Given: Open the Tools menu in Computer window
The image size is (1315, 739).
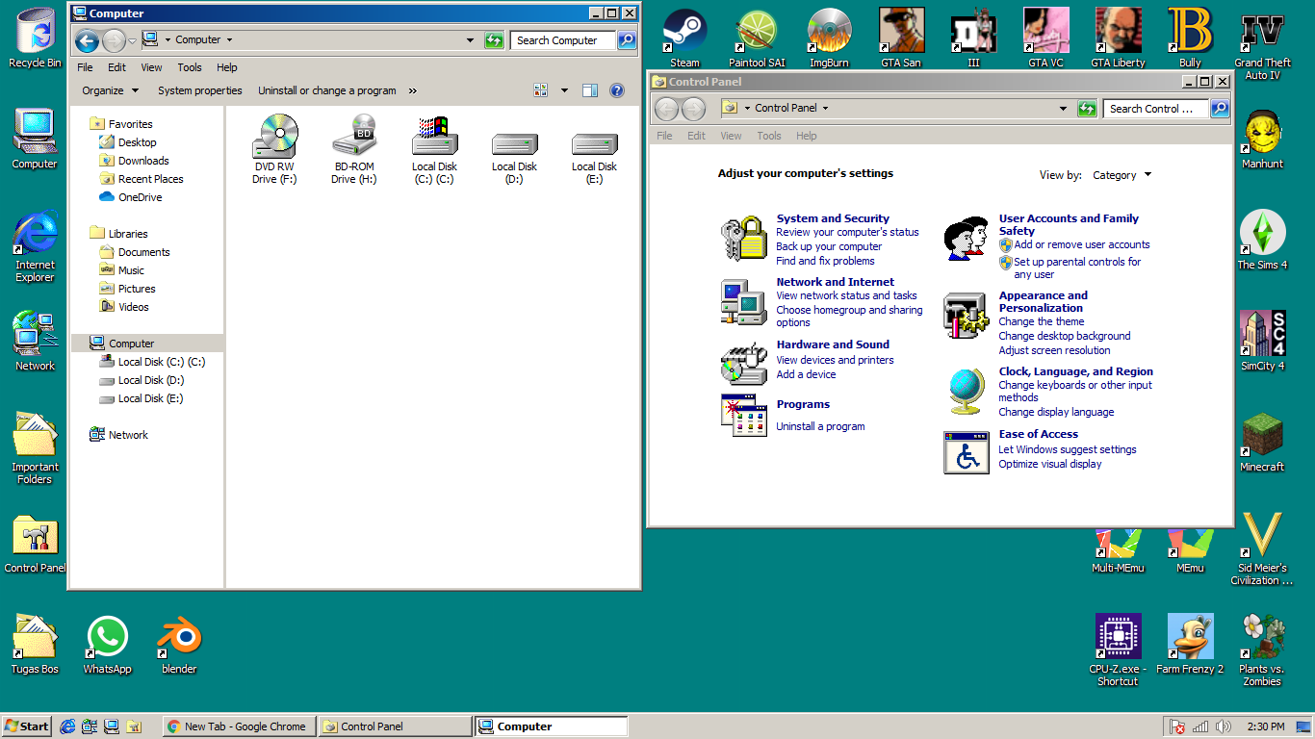Looking at the screenshot, I should tap(190, 67).
